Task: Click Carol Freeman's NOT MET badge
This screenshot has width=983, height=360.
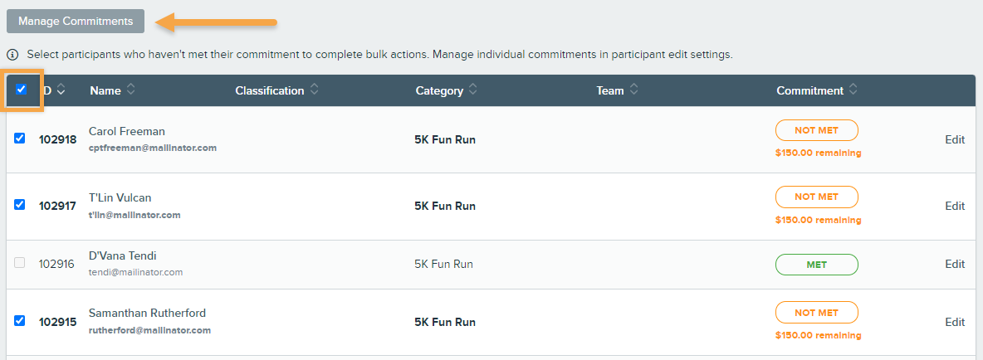Action: pyautogui.click(x=817, y=130)
